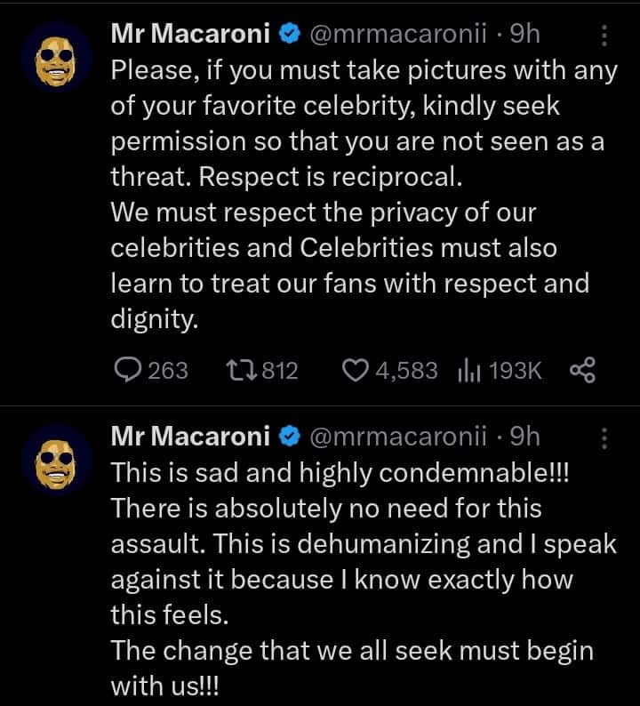Open the view analytics bar-chart icon
Screen dimensions: 640x706
click(468, 370)
